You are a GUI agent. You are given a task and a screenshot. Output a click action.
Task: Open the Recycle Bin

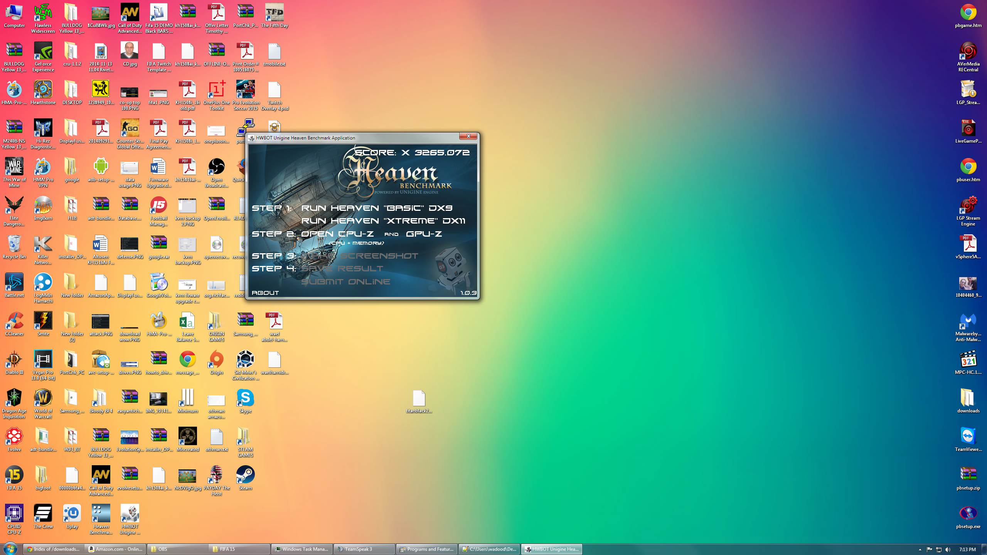[14, 247]
